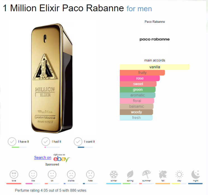Open the "Search on" eBay link
The height and width of the screenshot is (195, 208).
(x=43, y=158)
